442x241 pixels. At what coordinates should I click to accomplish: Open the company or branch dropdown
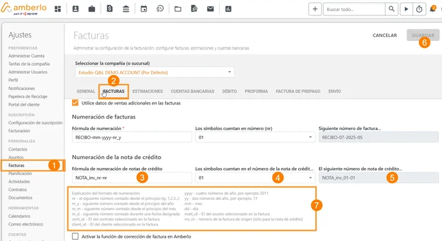[x=154, y=72]
